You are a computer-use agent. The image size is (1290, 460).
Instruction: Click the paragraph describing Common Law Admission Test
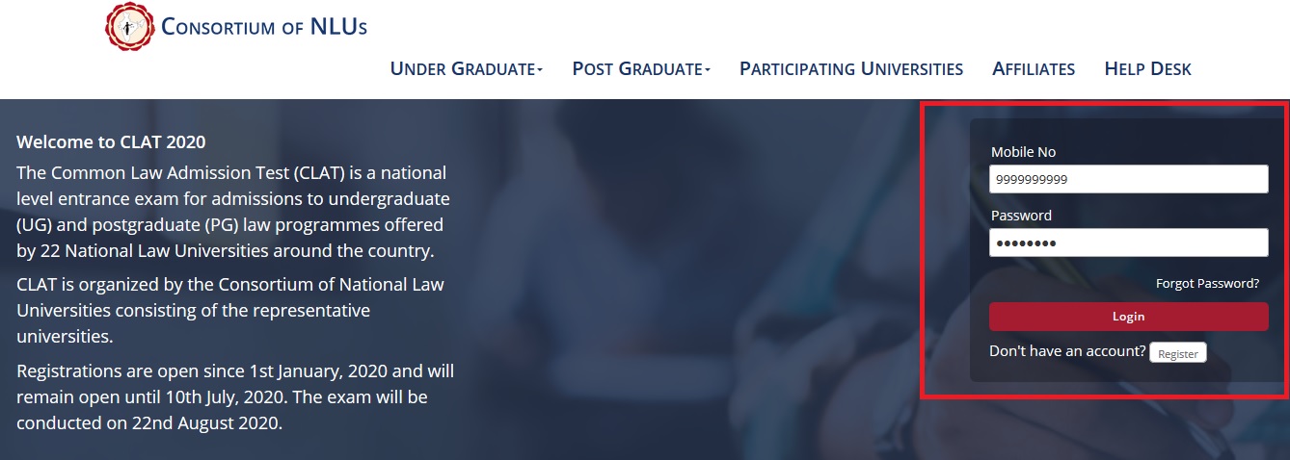point(233,213)
